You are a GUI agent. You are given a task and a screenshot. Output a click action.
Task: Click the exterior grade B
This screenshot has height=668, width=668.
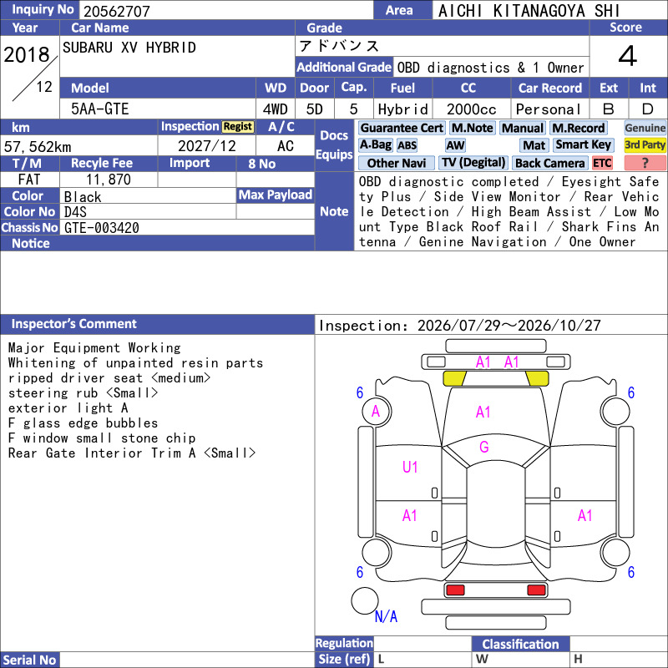pyautogui.click(x=609, y=109)
